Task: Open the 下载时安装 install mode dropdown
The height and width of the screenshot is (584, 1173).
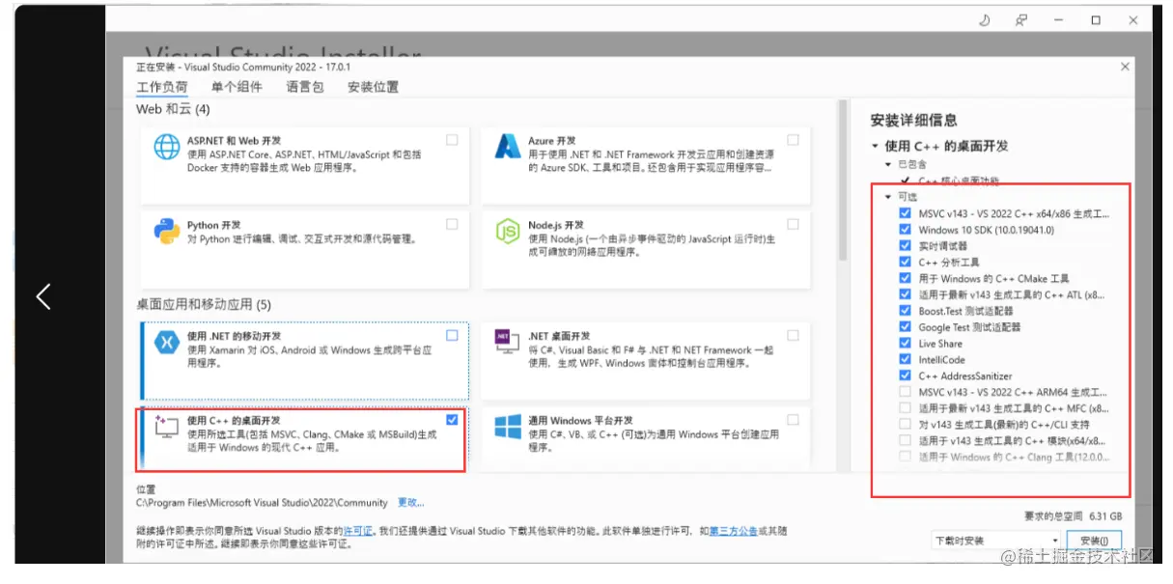Action: point(996,541)
